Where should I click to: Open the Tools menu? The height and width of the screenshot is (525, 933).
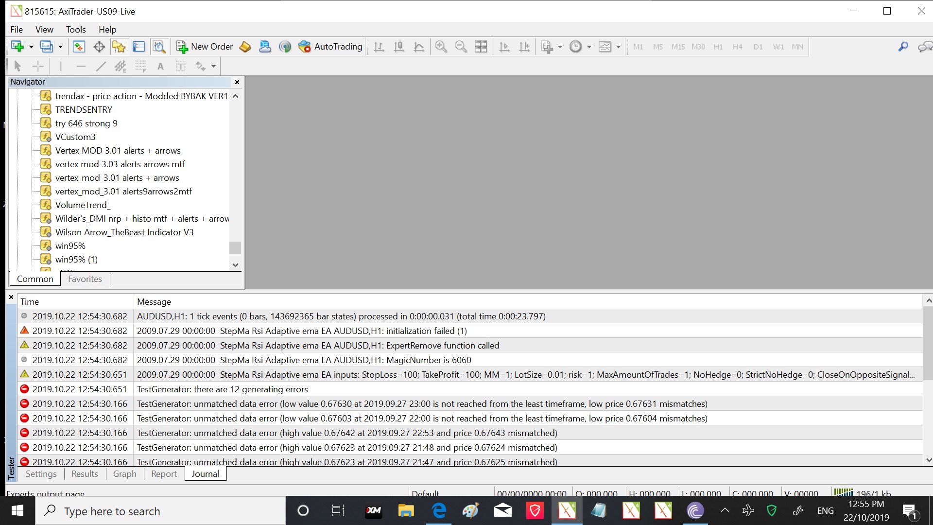coord(75,30)
